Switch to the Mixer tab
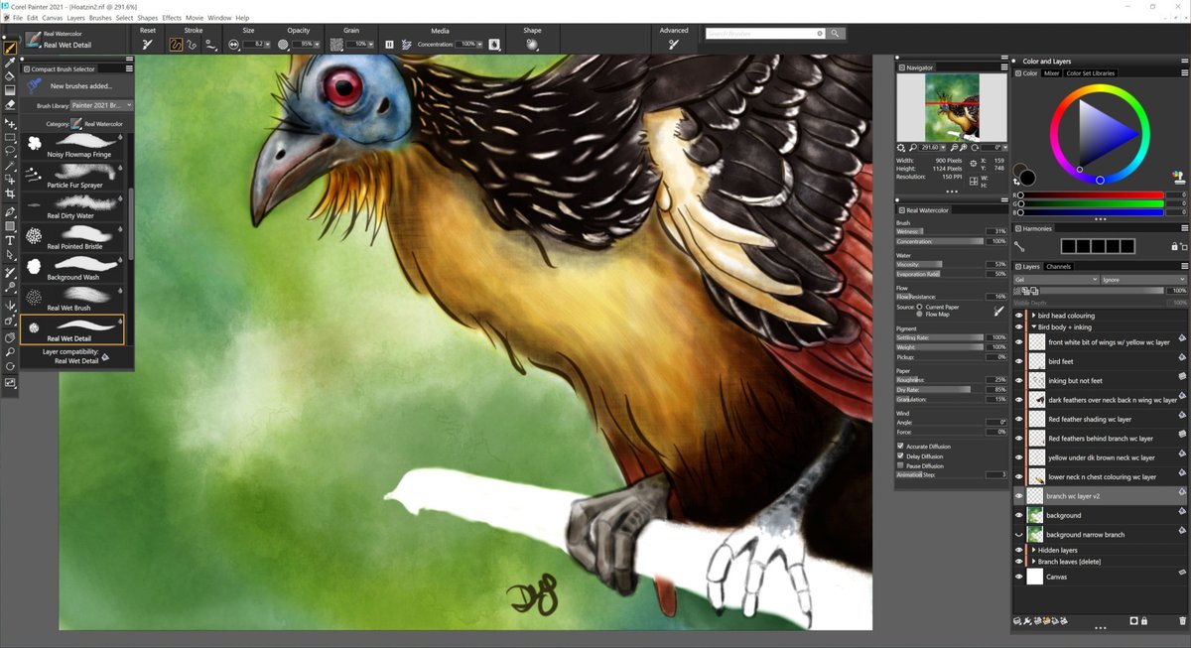Viewport: 1191px width, 648px height. click(x=1051, y=73)
